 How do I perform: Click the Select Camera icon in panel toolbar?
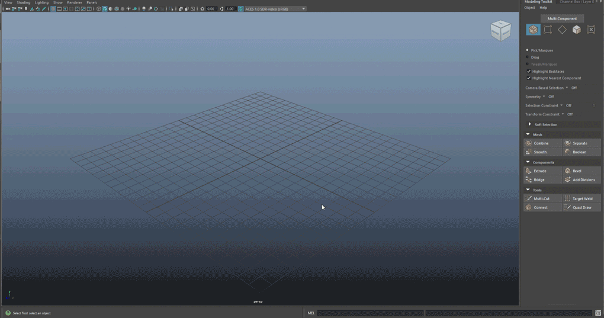click(8, 9)
